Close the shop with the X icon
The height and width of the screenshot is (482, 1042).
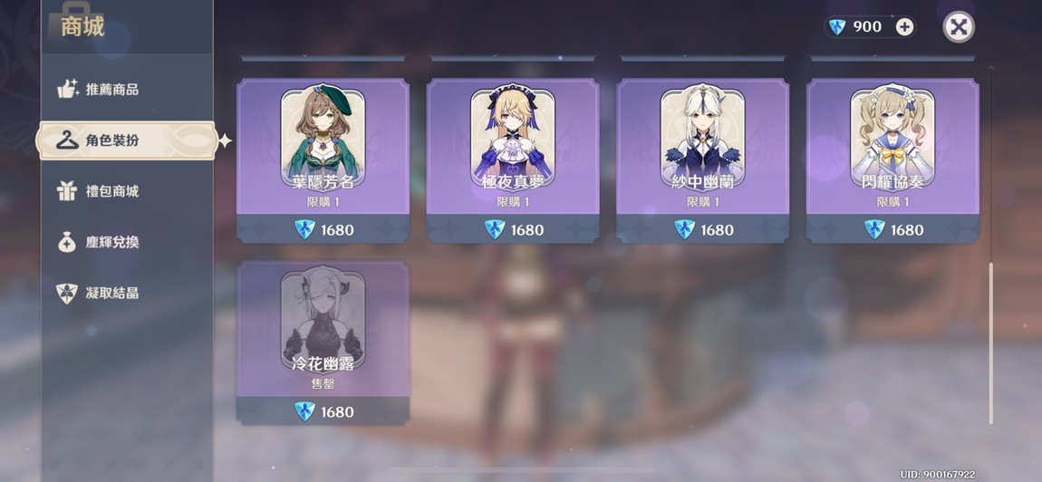[959, 27]
